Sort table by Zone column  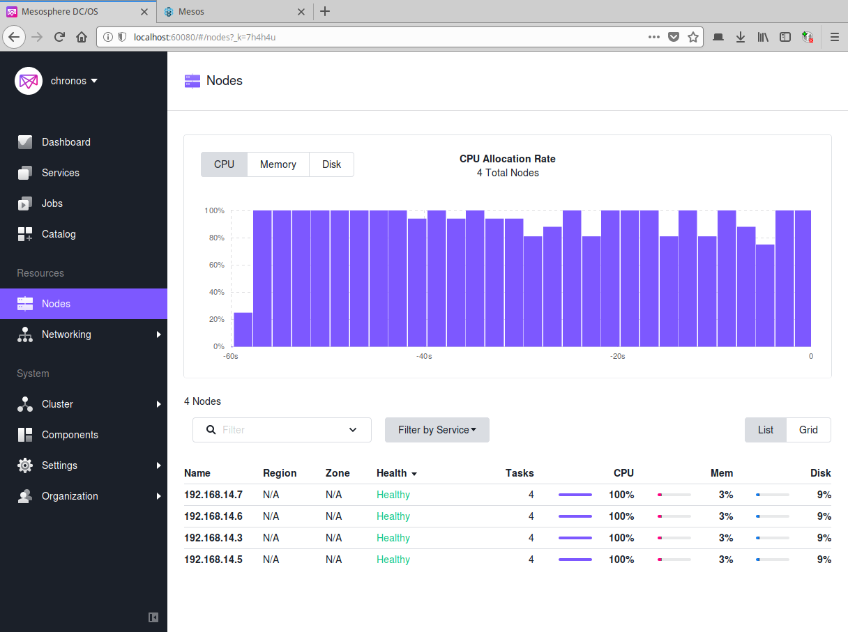coord(338,473)
